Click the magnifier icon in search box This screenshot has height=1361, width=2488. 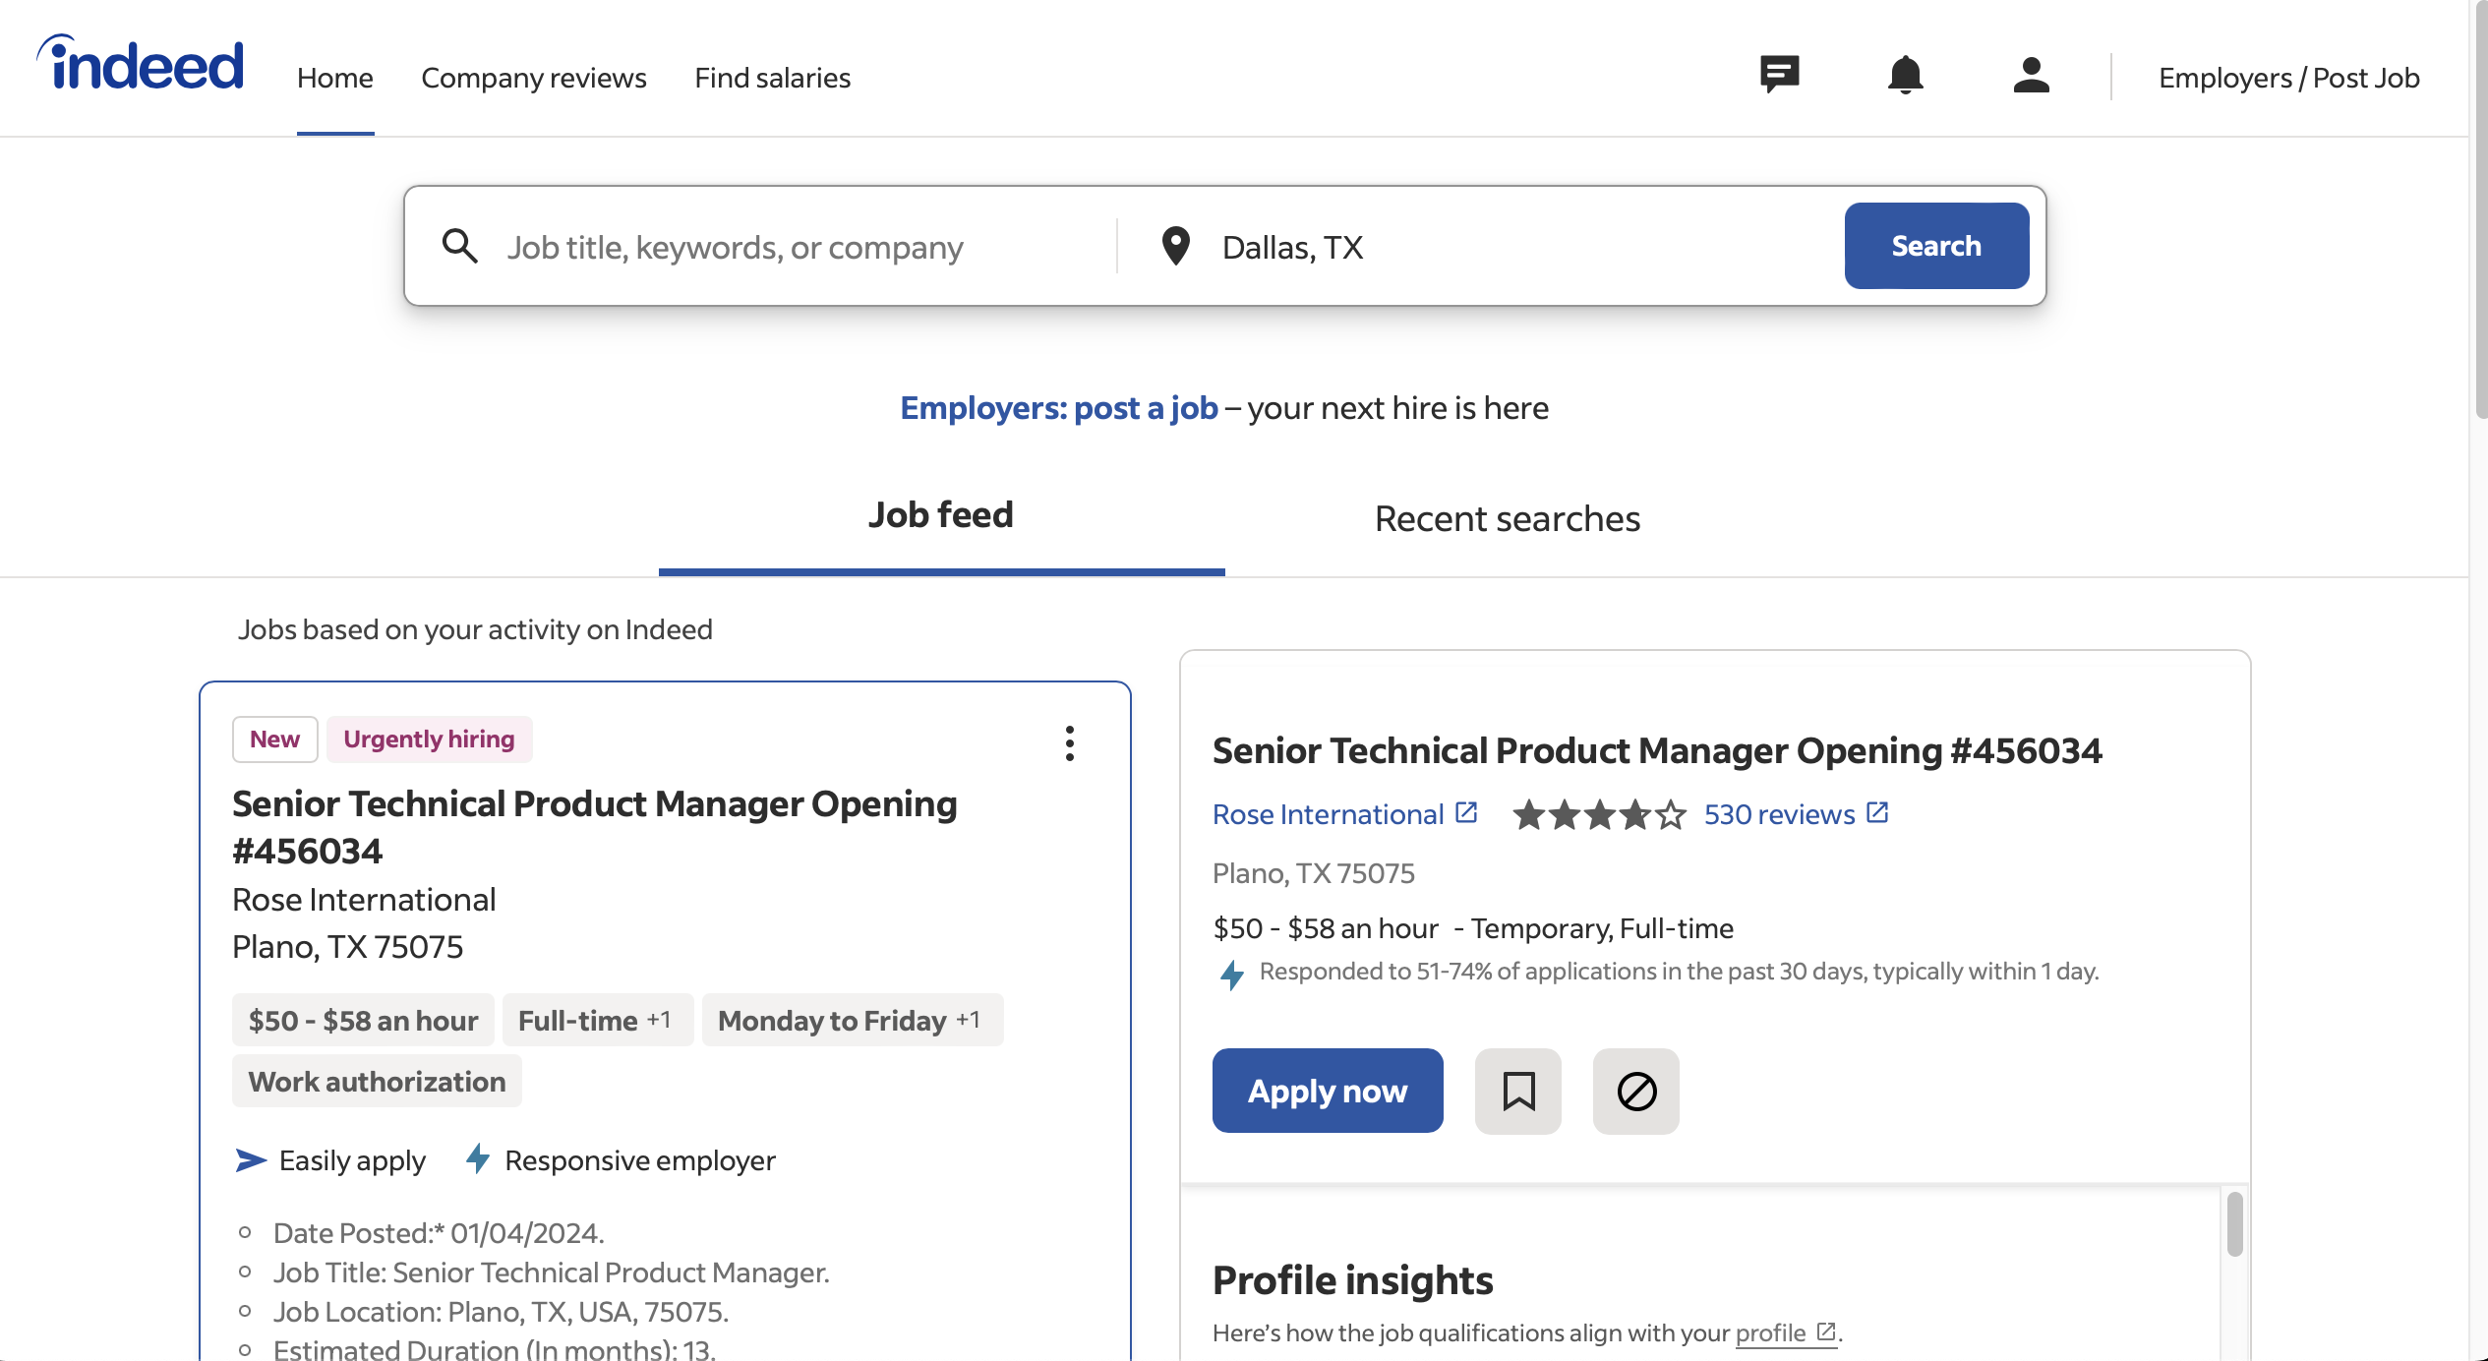(459, 246)
